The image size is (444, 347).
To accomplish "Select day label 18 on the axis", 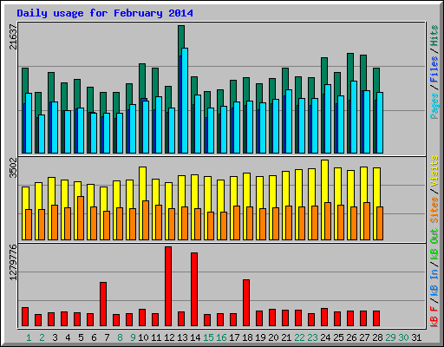I will [247, 337].
